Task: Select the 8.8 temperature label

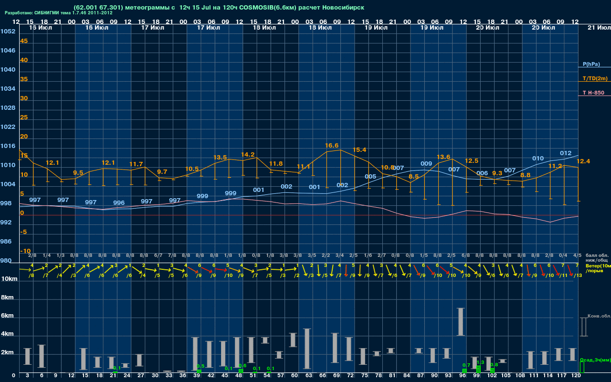Action: coord(525,175)
